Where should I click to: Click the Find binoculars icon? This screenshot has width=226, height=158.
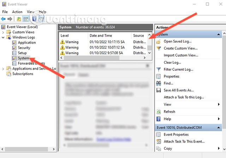(x=159, y=83)
